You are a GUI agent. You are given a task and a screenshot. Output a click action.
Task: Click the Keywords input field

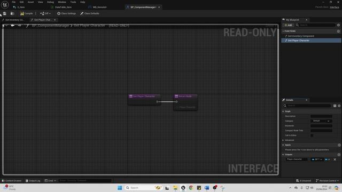click(x=321, y=126)
